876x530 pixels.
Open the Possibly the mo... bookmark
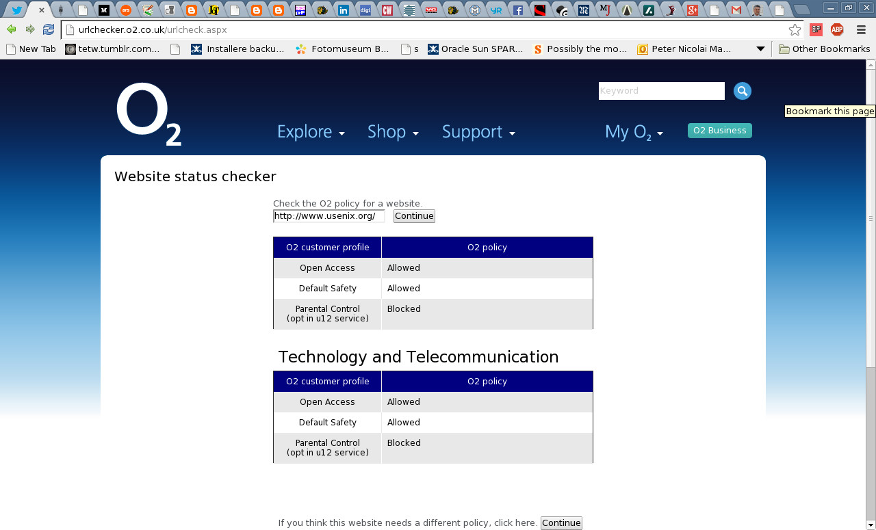tap(580, 49)
